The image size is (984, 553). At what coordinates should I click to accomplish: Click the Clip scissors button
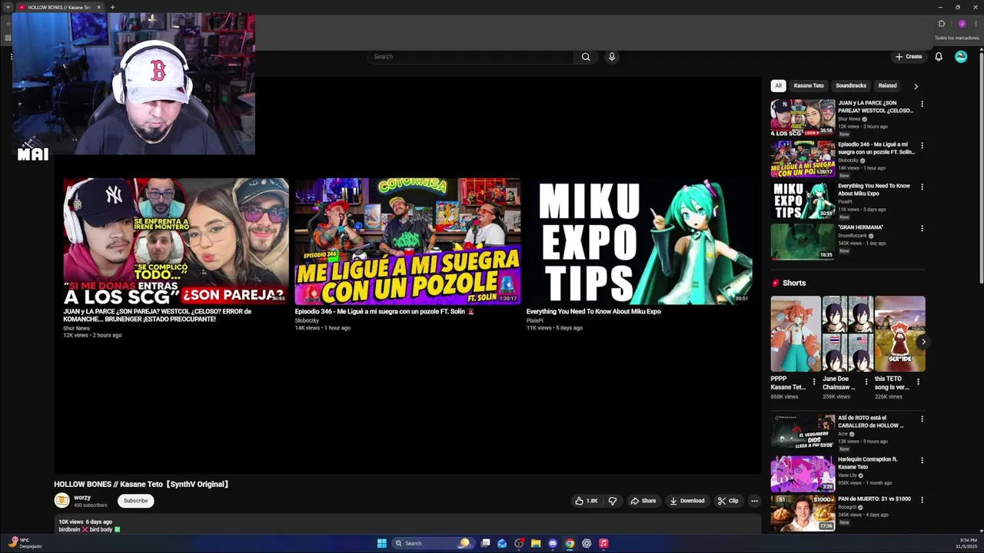click(728, 501)
